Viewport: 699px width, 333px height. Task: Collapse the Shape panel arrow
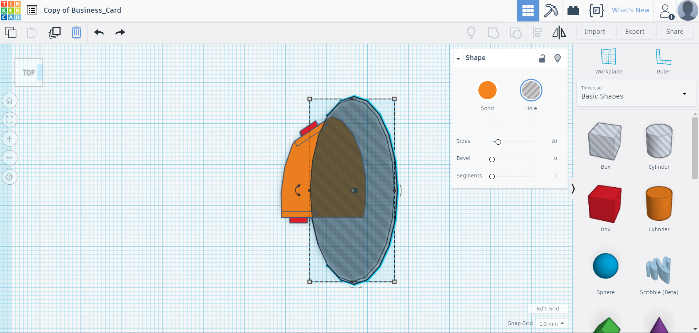pos(458,58)
